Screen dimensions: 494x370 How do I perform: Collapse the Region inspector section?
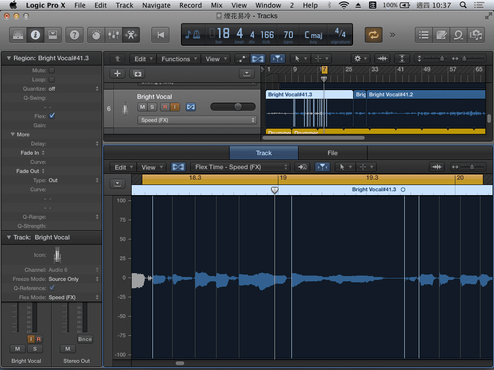click(9, 58)
